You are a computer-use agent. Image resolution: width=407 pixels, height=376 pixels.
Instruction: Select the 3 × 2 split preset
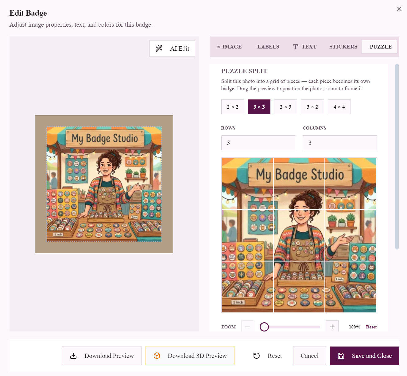point(312,107)
